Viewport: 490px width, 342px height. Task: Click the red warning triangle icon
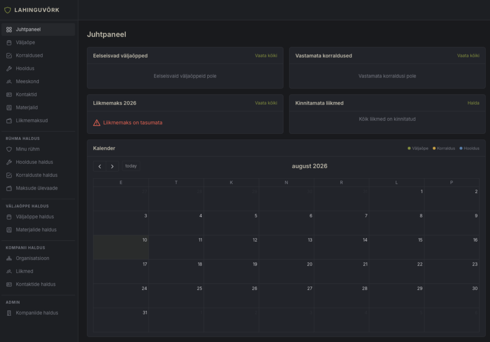tap(97, 123)
